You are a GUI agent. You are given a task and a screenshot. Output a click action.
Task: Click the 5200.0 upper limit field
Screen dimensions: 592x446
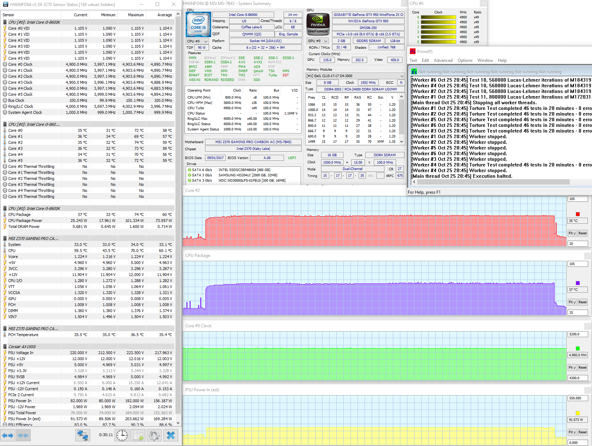click(578, 334)
